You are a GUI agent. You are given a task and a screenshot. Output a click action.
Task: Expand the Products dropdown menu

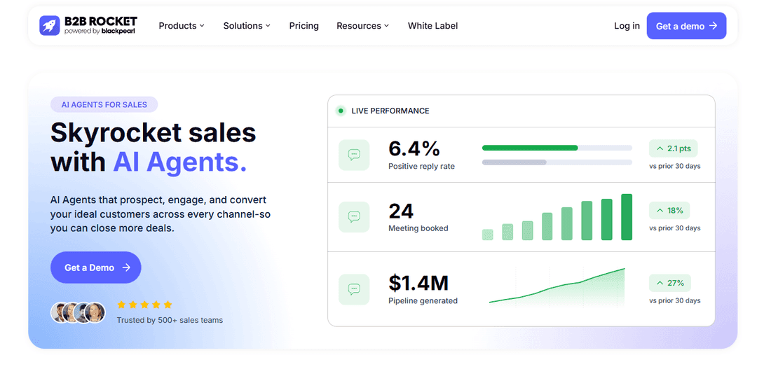182,26
